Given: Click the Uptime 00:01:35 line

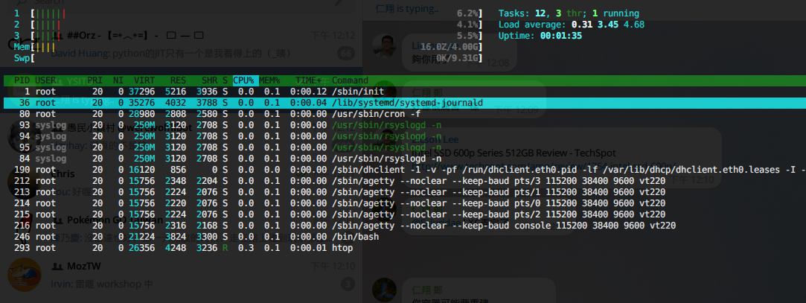Looking at the screenshot, I should click(540, 36).
